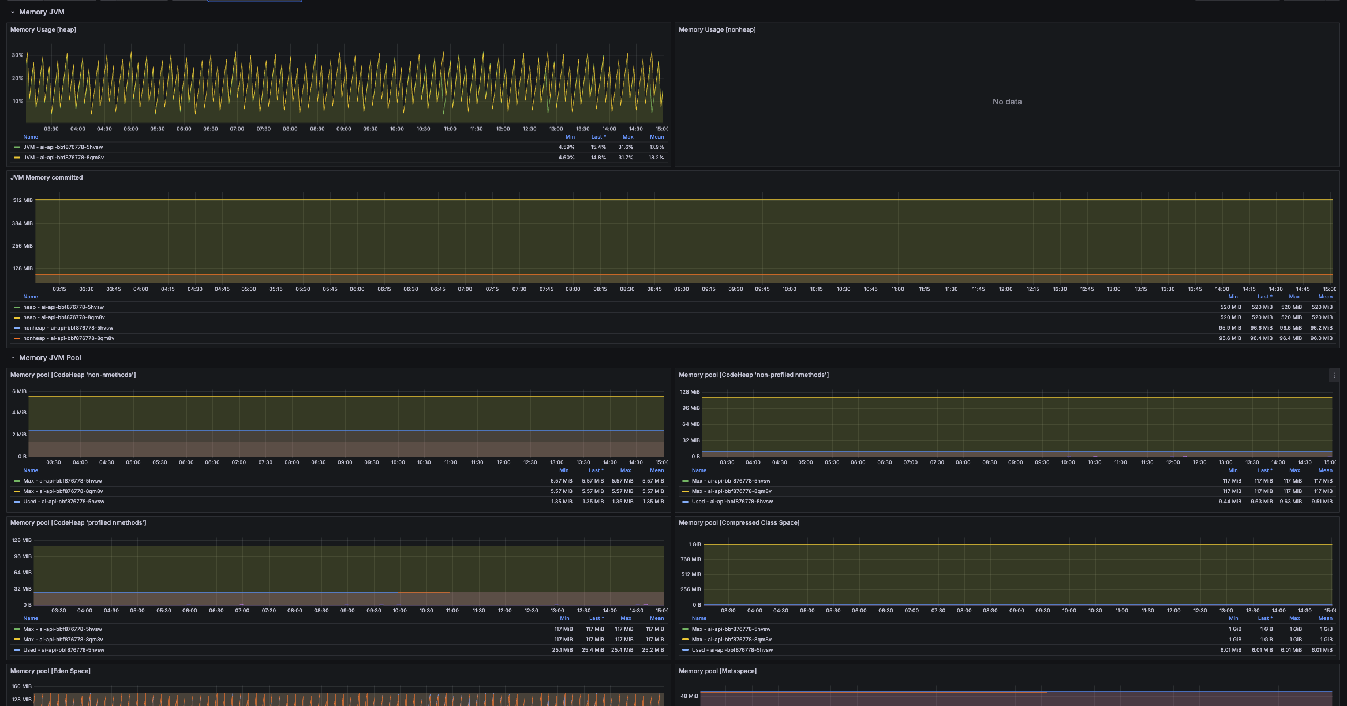The image size is (1347, 706).
Task: Sort JVM Memory committed legend by Mean
Action: point(1325,297)
